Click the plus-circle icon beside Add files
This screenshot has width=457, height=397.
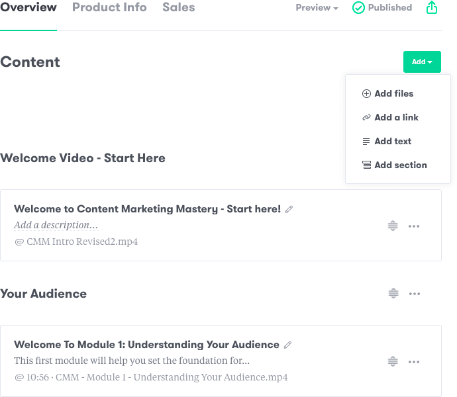click(366, 93)
